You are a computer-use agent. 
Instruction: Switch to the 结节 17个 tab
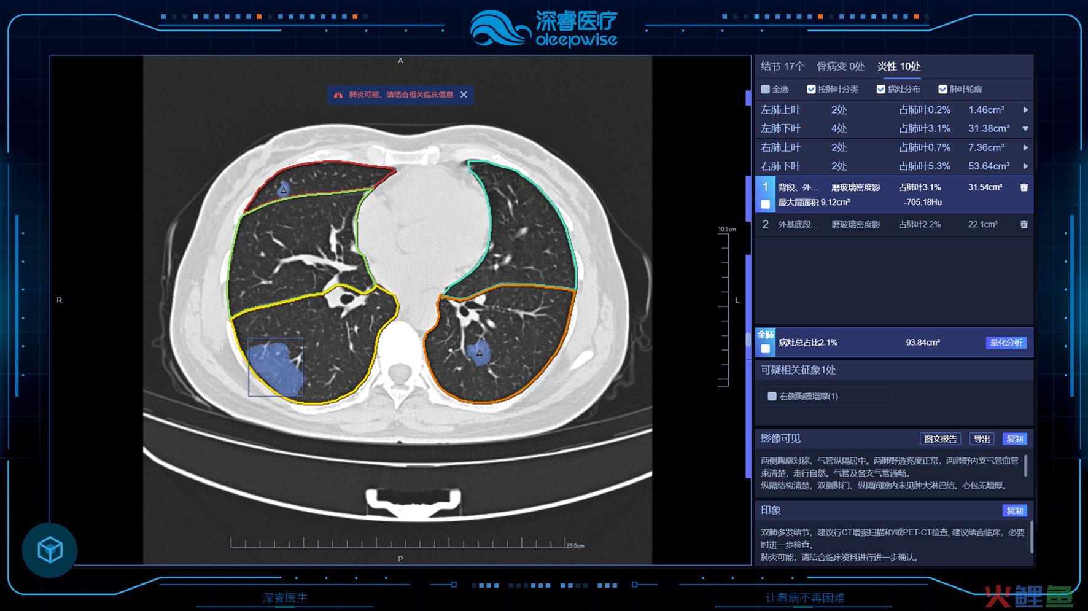[x=782, y=66]
